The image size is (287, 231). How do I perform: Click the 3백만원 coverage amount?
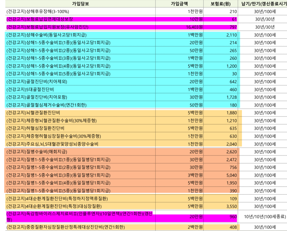point(195,175)
